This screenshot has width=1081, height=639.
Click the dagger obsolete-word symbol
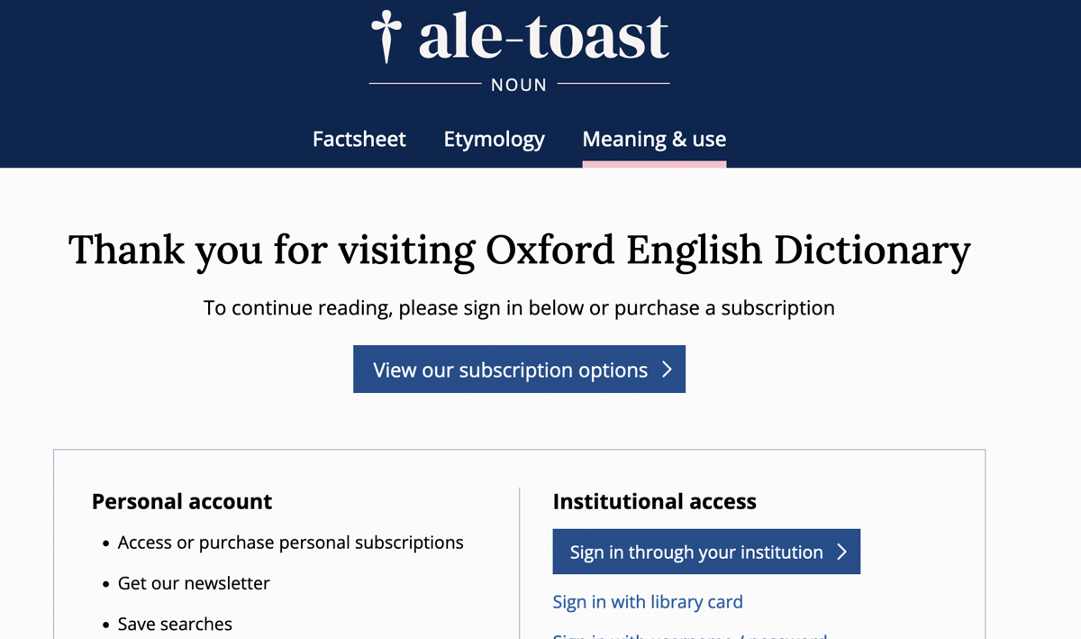(386, 36)
